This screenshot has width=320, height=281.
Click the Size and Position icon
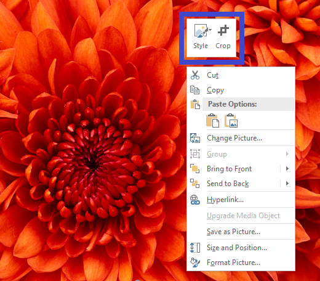(195, 248)
